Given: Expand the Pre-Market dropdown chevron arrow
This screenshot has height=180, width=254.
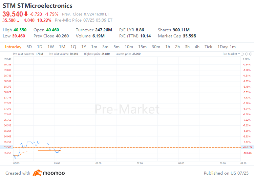Looking at the screenshot, I should (x=239, y=54).
